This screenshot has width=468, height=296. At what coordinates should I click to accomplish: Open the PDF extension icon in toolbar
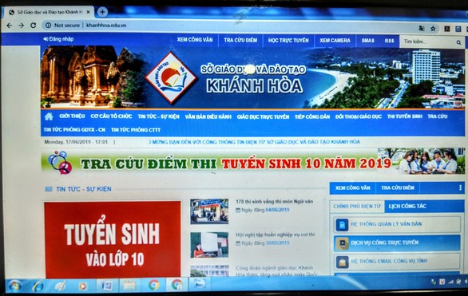pos(446,29)
